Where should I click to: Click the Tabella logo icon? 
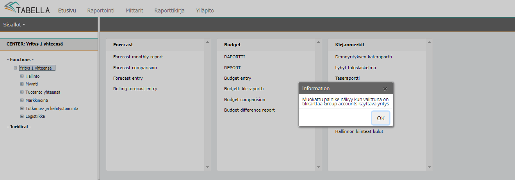pyautogui.click(x=11, y=8)
